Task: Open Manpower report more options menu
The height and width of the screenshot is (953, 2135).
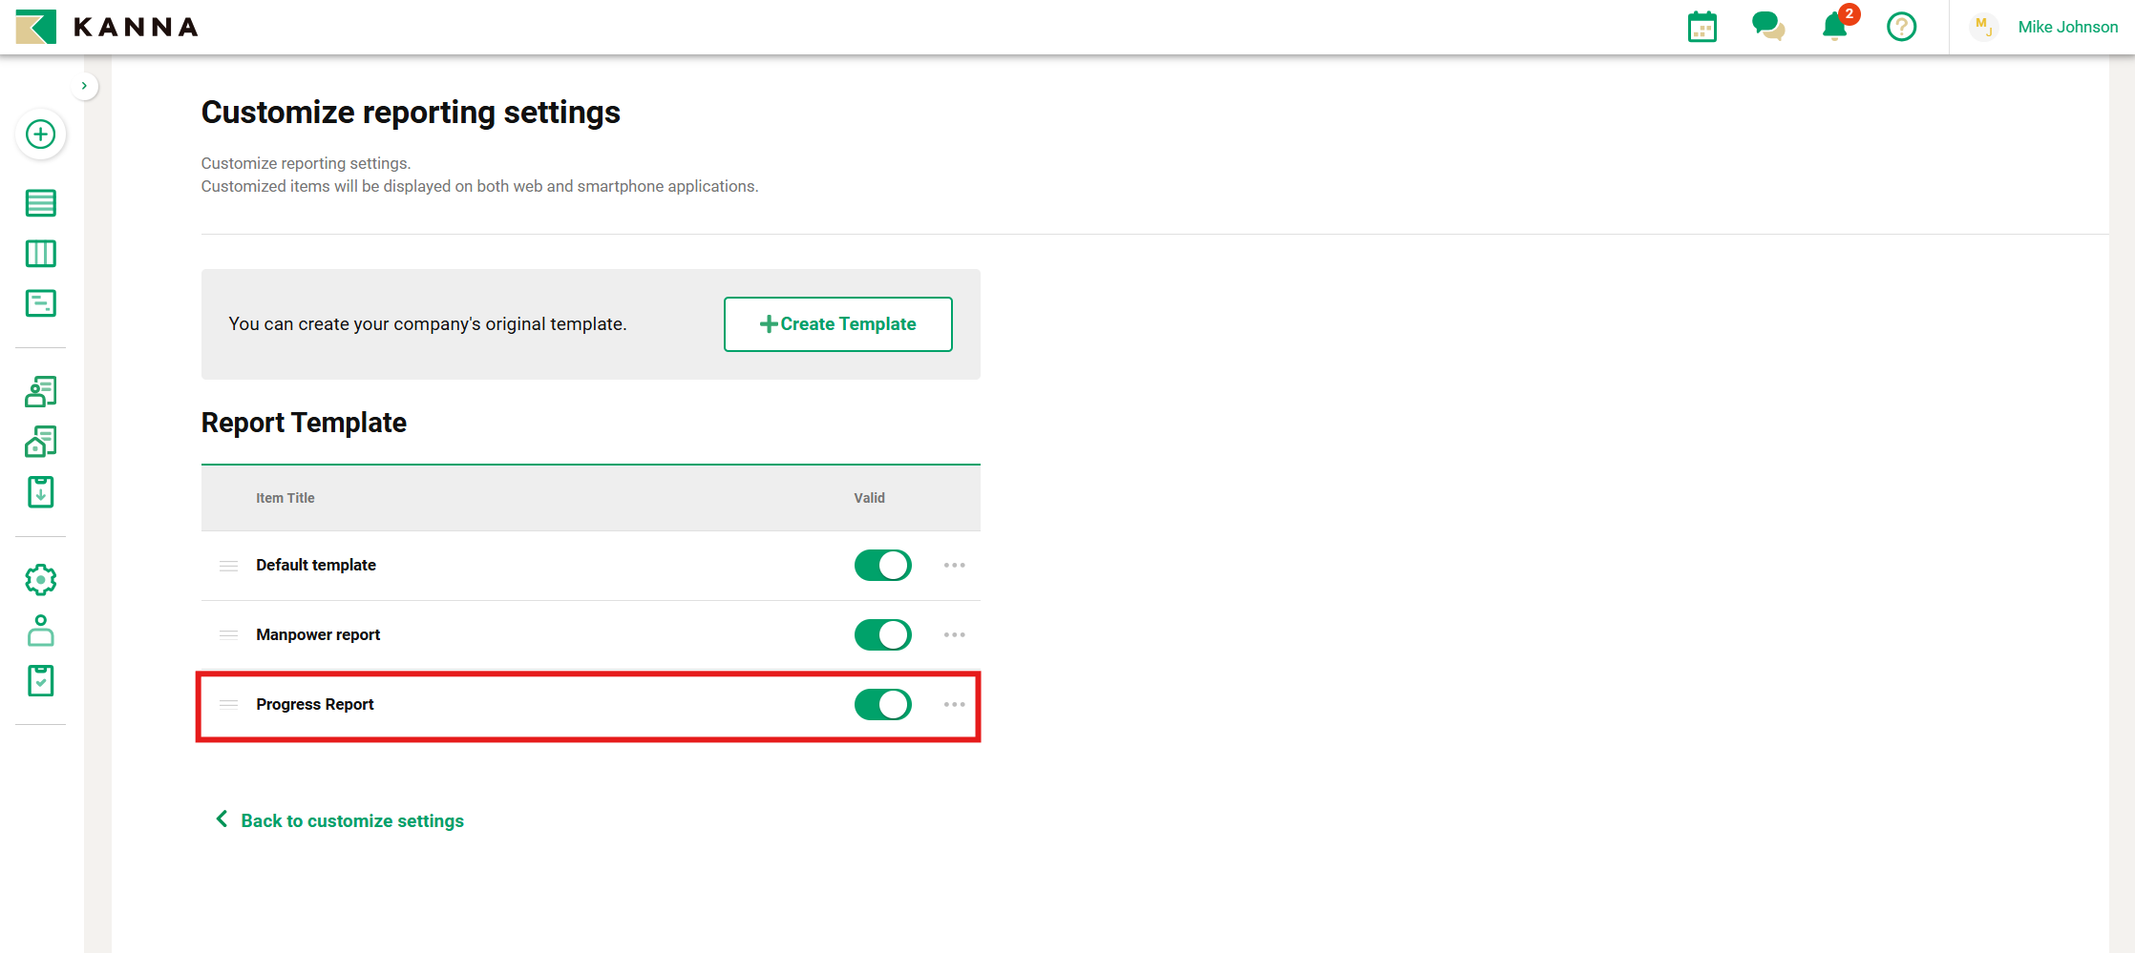Action: (x=954, y=635)
